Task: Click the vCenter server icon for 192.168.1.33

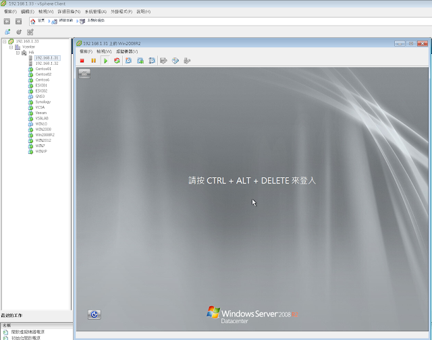Action: (x=11, y=41)
